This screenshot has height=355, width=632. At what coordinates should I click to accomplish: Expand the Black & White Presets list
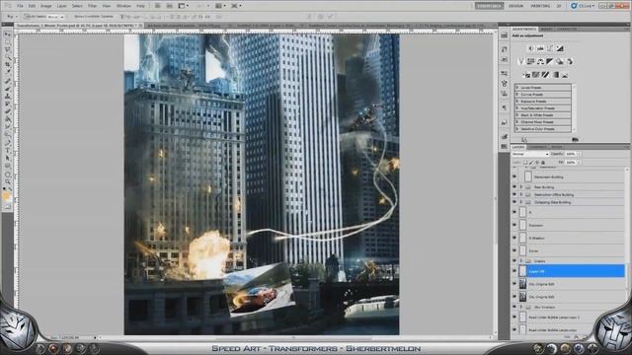pos(517,115)
